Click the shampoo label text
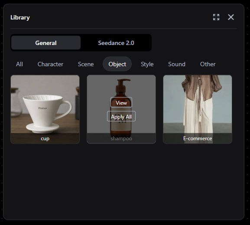Viewport: 250px width, 225px height. (121, 138)
